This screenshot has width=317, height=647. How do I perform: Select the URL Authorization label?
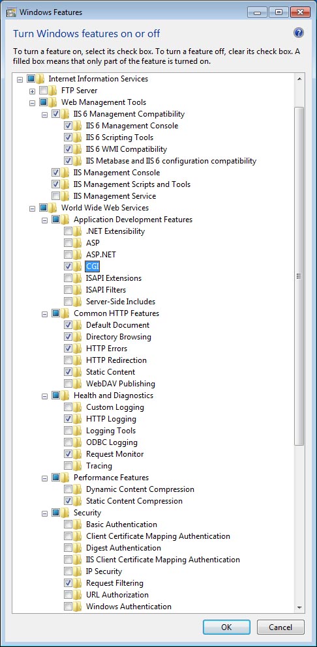click(117, 595)
